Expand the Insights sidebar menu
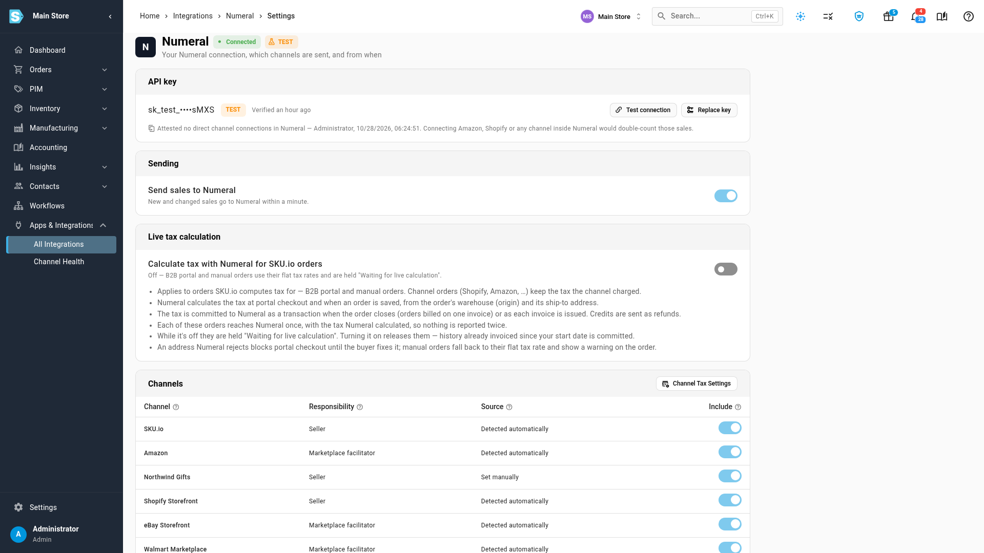This screenshot has height=553, width=984. tap(61, 167)
